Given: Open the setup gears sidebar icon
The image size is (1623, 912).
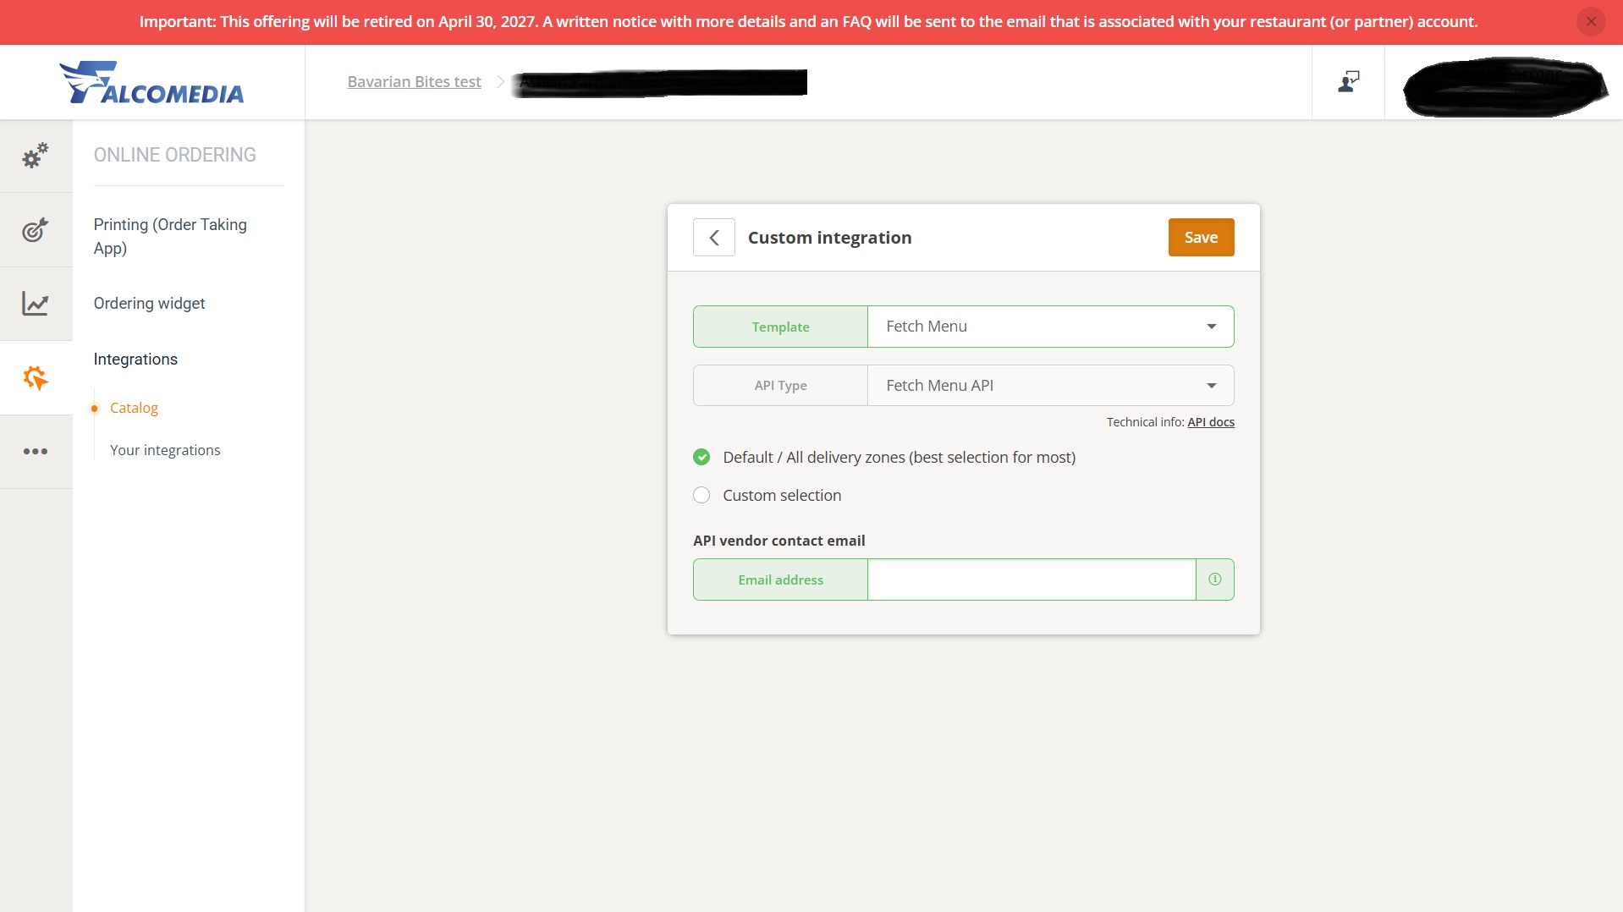Looking at the screenshot, I should pyautogui.click(x=36, y=156).
